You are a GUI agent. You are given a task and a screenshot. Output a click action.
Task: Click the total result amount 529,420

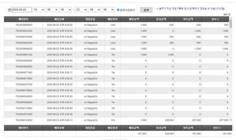(169, 134)
